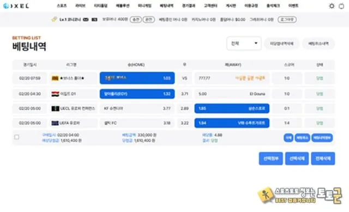Click the 베팅내역첨부 button in the slip row
The image size is (349, 212).
click(x=322, y=138)
